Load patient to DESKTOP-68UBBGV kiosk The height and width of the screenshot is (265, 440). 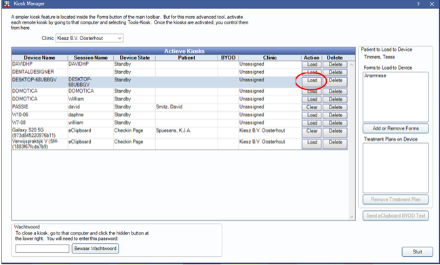click(311, 81)
